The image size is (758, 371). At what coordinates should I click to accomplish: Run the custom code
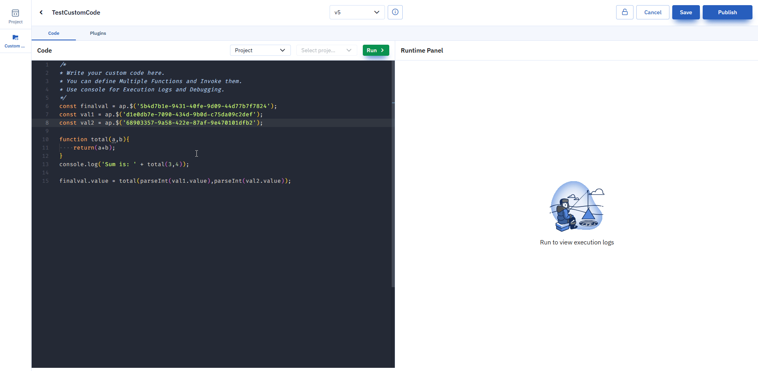pos(376,50)
